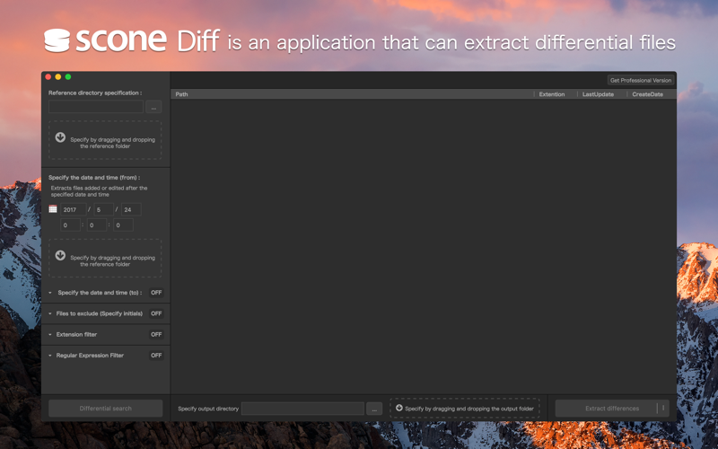Enable the Regular Expression Filter switch

(x=156, y=355)
